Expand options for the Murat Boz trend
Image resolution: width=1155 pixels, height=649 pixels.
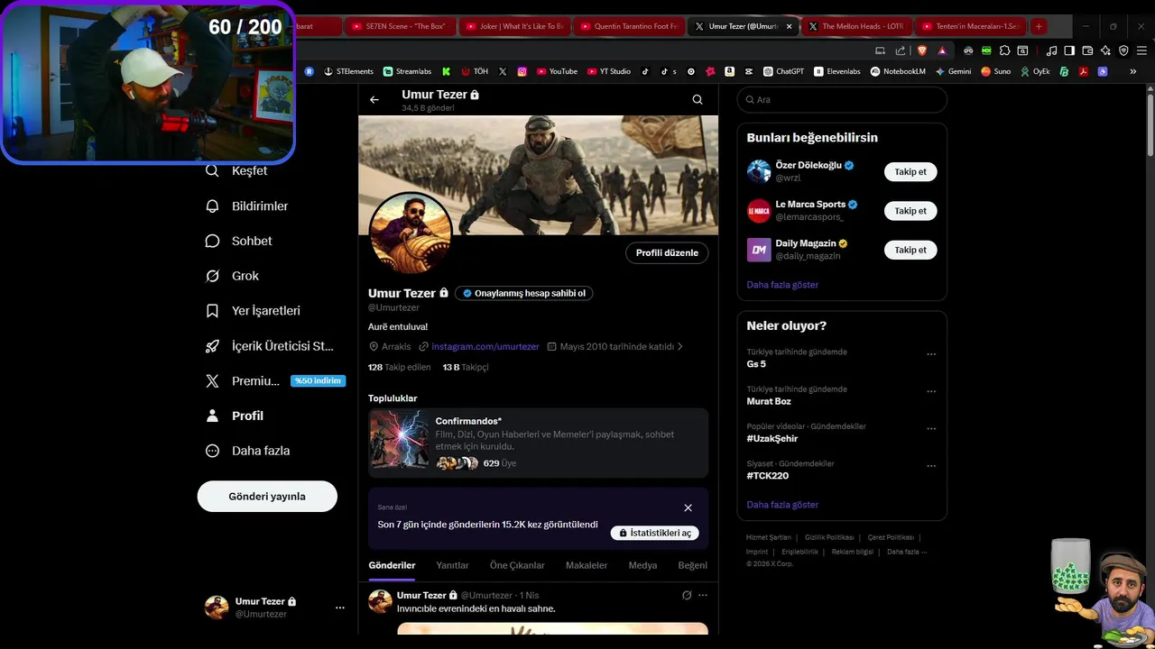(x=931, y=391)
